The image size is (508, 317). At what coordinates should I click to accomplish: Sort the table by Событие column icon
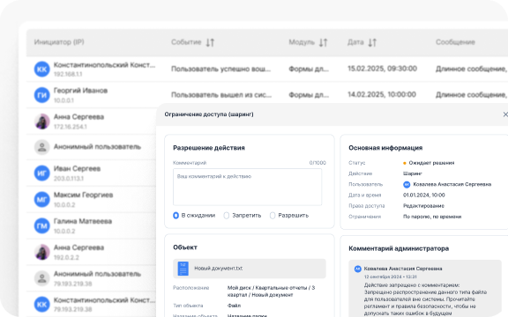coord(210,42)
